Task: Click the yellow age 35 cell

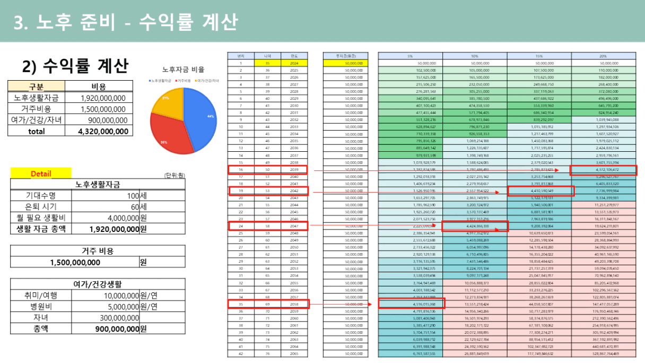Action: pyautogui.click(x=267, y=63)
